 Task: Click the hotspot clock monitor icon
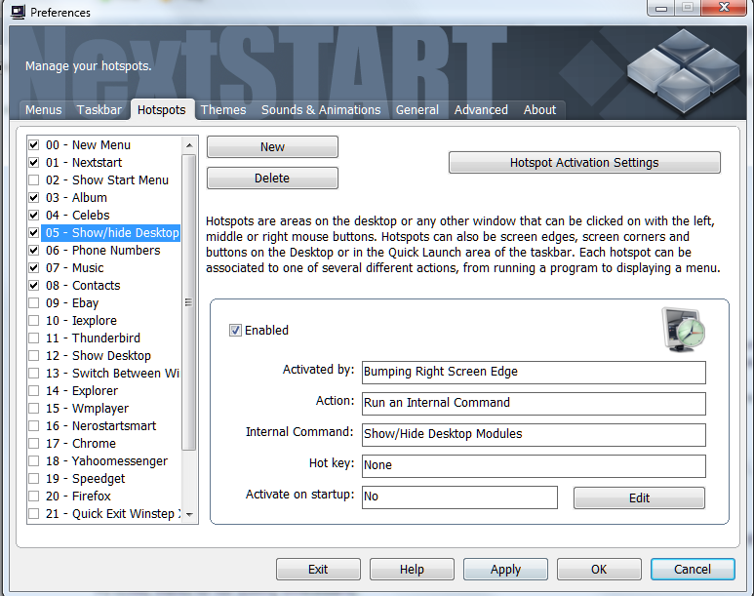682,330
